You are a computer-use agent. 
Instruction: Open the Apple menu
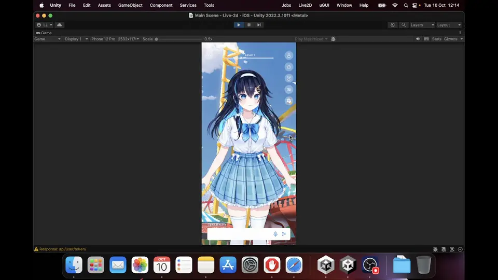[x=41, y=5]
